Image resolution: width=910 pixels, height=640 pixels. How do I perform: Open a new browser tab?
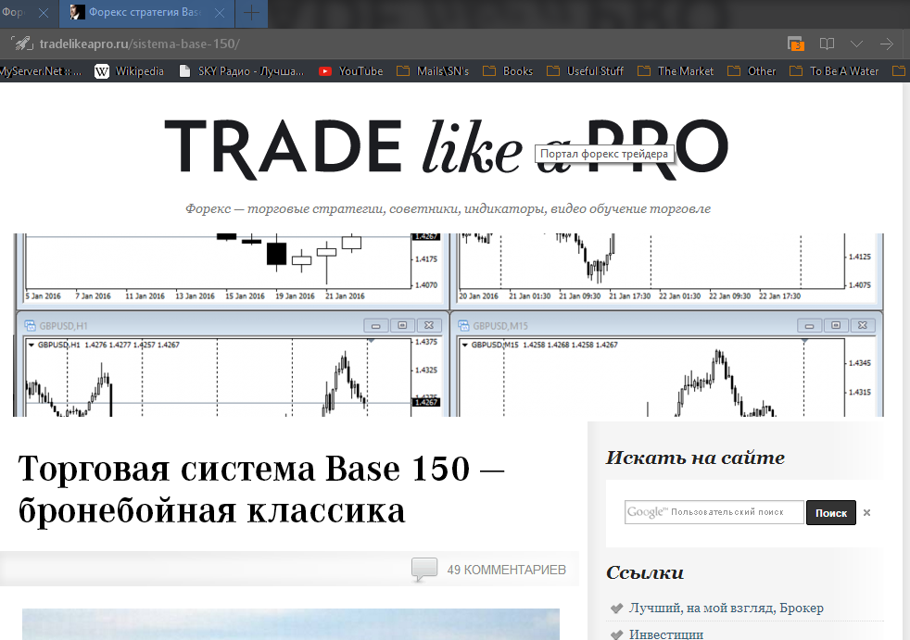point(251,13)
